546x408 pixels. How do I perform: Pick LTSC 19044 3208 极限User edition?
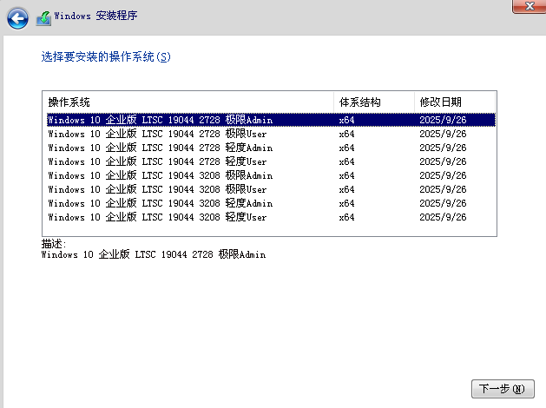point(157,189)
